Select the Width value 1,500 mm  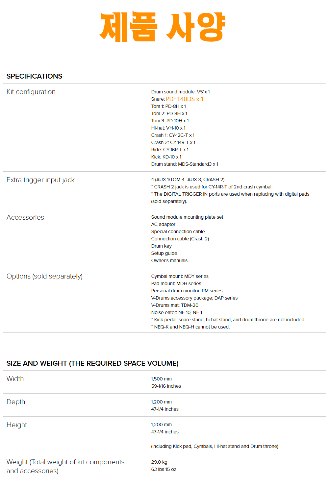(x=161, y=379)
